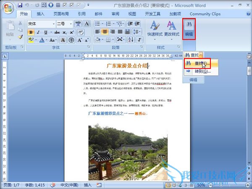Open the font name dropdown (宋体)
This screenshot has width=252, height=189.
tap(54, 24)
